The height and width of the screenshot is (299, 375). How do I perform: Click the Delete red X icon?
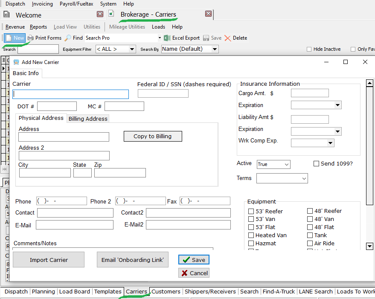(x=228, y=38)
